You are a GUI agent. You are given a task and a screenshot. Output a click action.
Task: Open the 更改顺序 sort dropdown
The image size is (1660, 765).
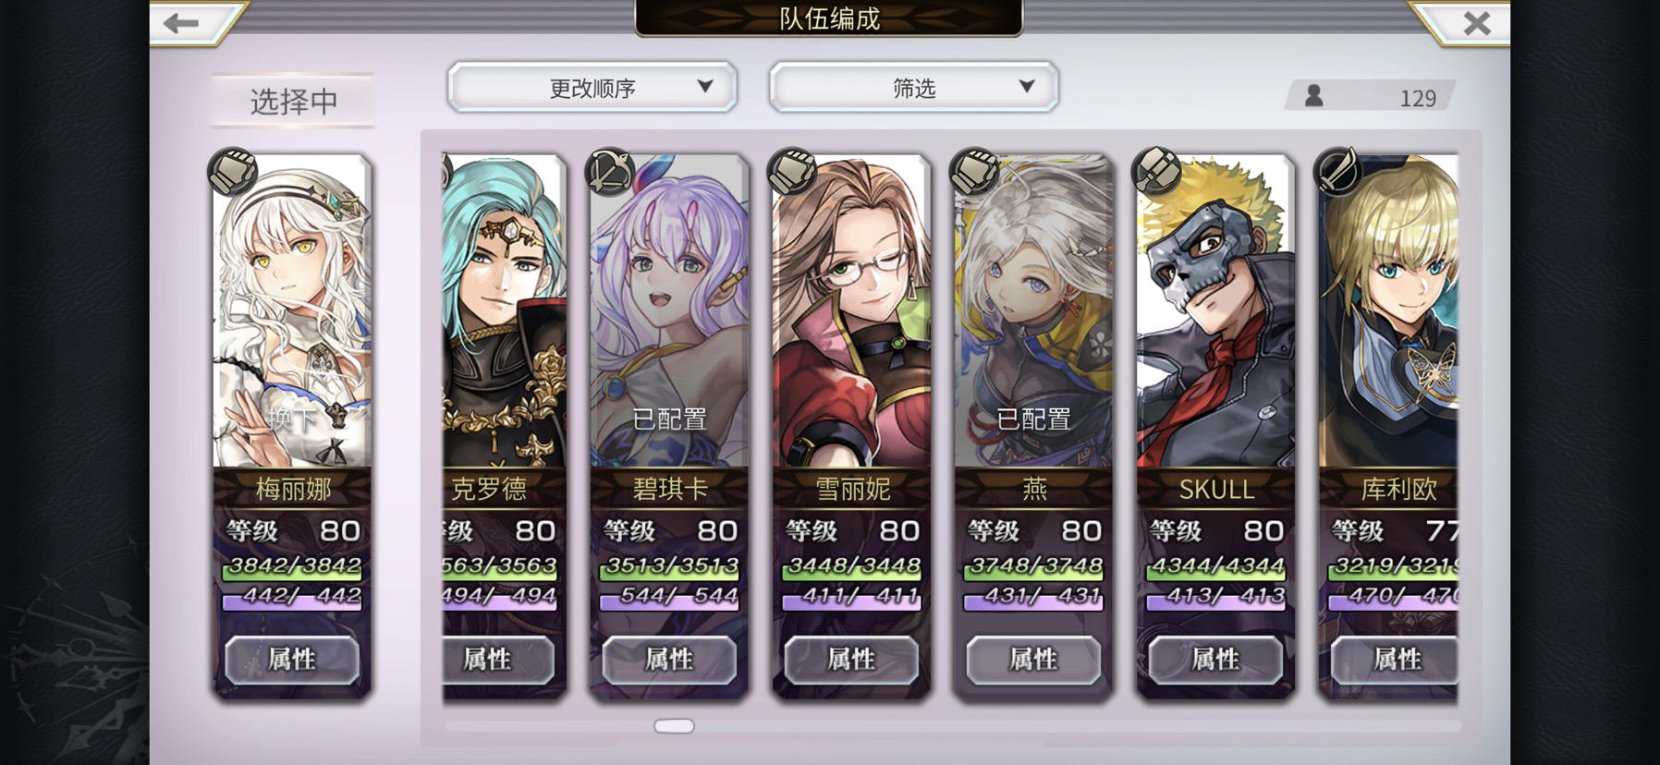click(x=592, y=88)
